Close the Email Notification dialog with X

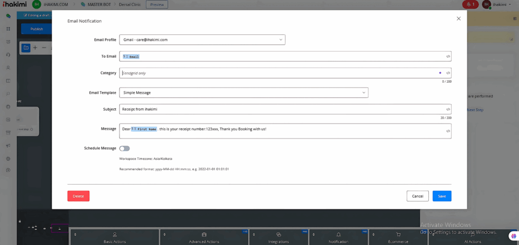[x=459, y=18]
